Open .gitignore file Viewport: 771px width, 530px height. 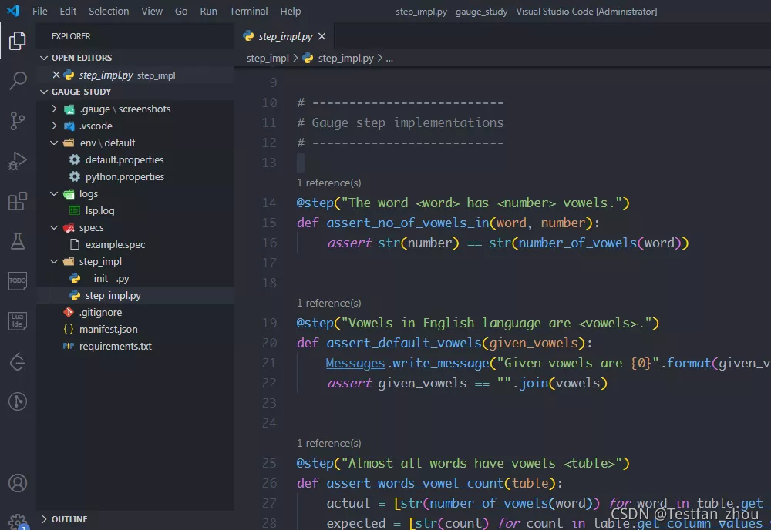coord(100,313)
